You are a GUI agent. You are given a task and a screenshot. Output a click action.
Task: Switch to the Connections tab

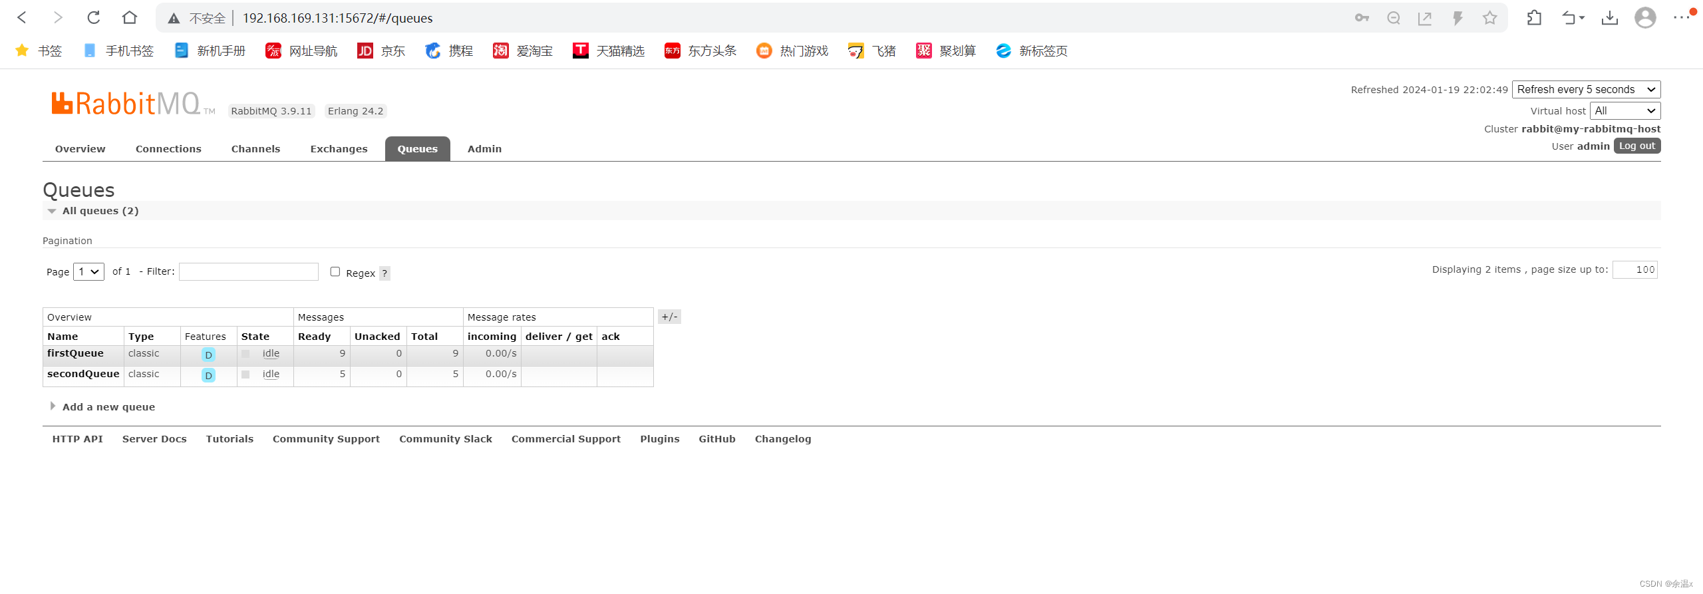(x=168, y=149)
